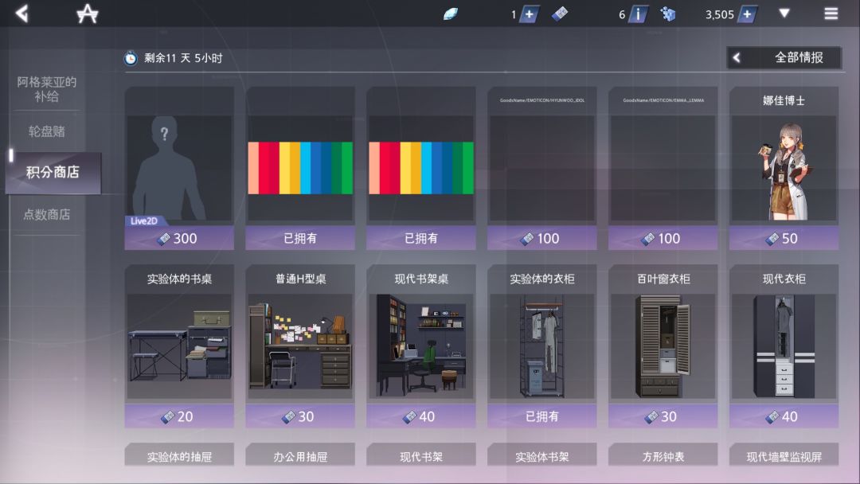Tap 已拥有 under 实验体的衣柜

(542, 416)
